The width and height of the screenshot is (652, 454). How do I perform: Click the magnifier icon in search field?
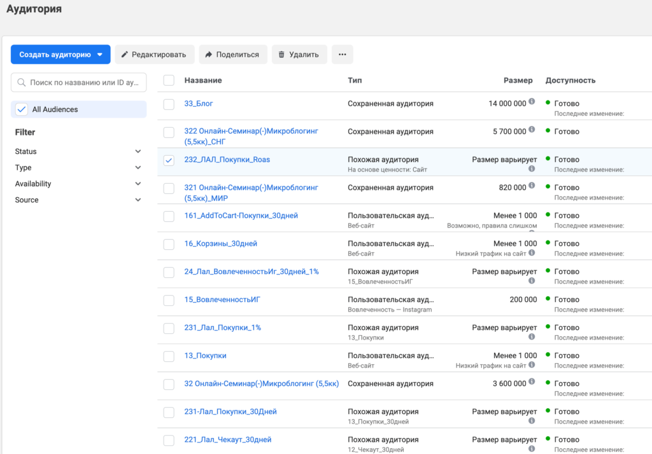click(x=22, y=83)
